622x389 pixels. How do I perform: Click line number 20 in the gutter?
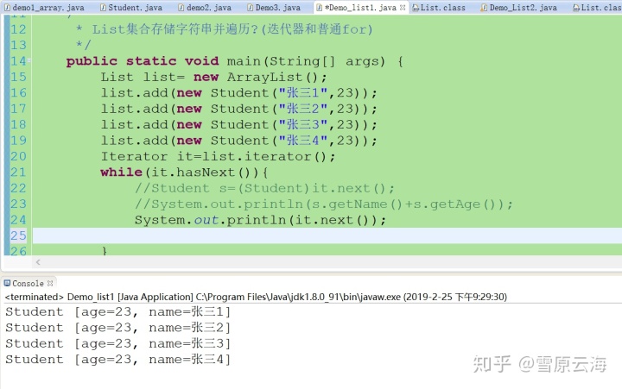coord(18,156)
